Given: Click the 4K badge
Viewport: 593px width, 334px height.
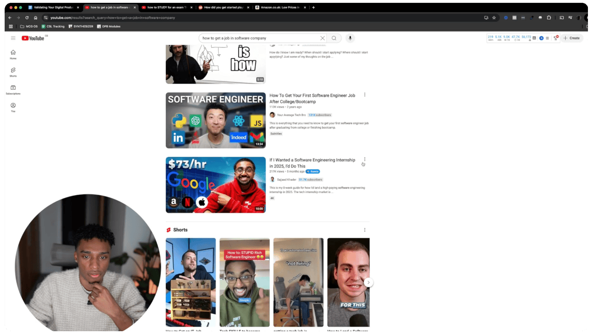Looking at the screenshot, I should click(x=272, y=198).
